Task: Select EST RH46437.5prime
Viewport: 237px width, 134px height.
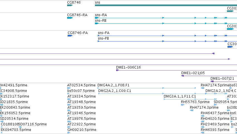Action: pyautogui.click(x=215, y=113)
